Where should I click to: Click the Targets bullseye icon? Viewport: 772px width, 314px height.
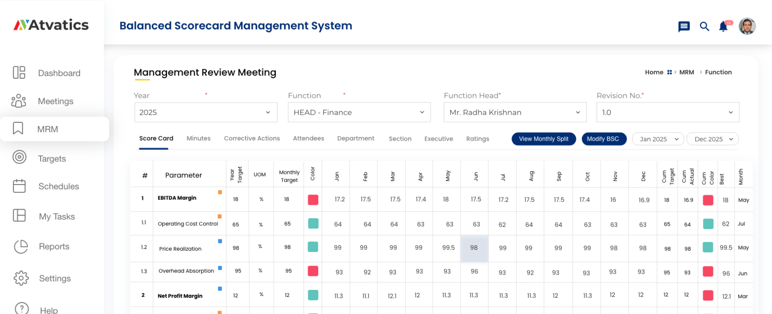pyautogui.click(x=19, y=157)
